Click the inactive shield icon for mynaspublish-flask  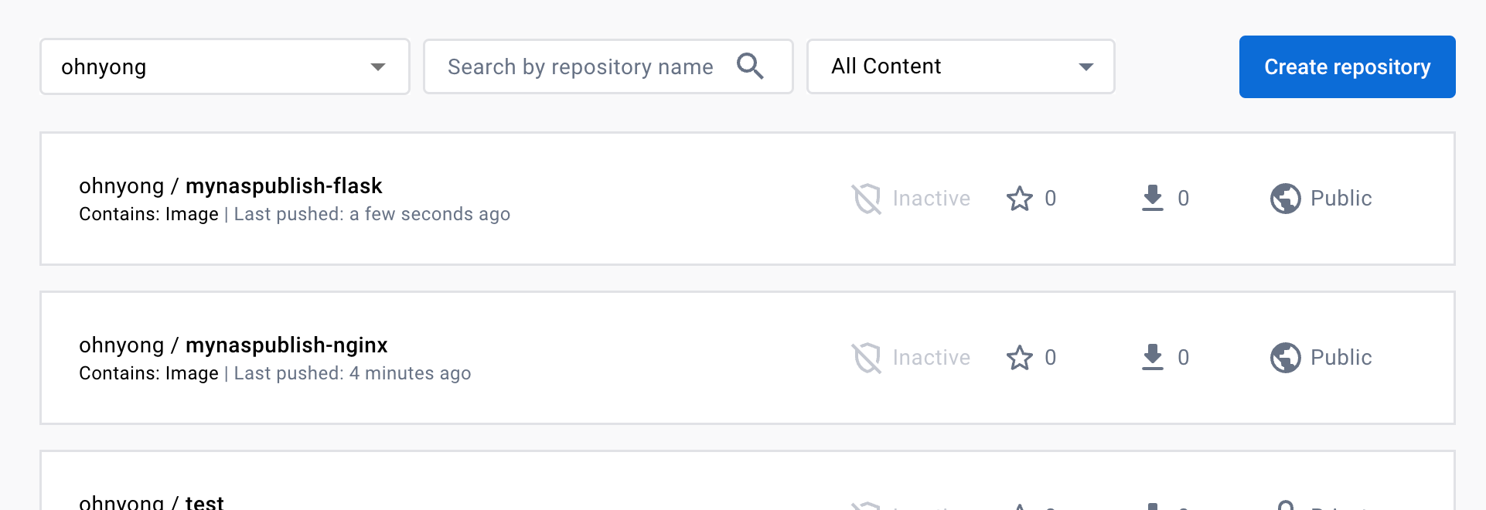[867, 199]
